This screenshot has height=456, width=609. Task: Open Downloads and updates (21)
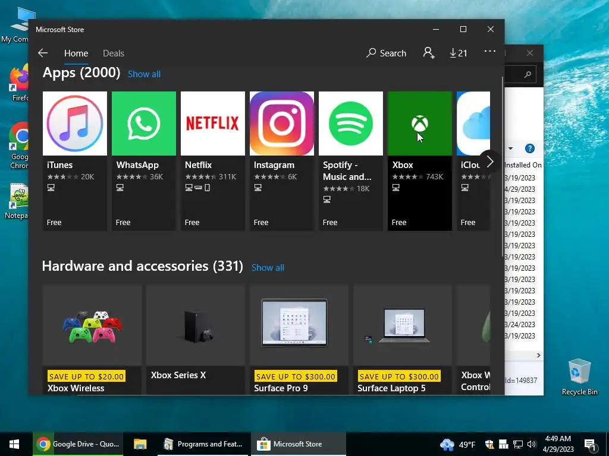click(x=459, y=53)
